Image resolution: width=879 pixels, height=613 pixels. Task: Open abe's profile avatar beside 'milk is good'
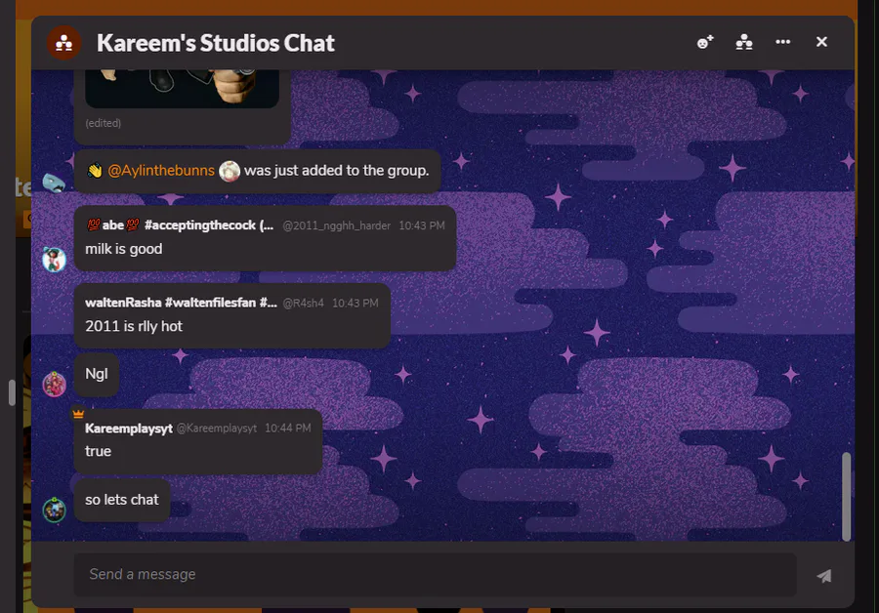click(54, 260)
